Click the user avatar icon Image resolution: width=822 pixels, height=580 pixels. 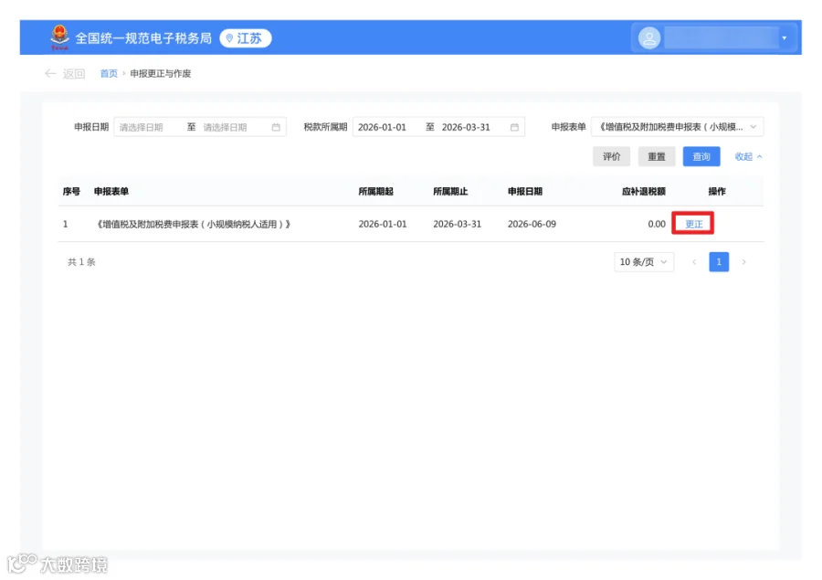649,38
